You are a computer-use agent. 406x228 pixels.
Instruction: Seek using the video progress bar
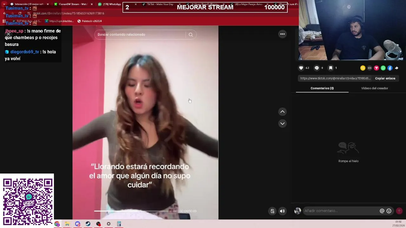pos(136,211)
